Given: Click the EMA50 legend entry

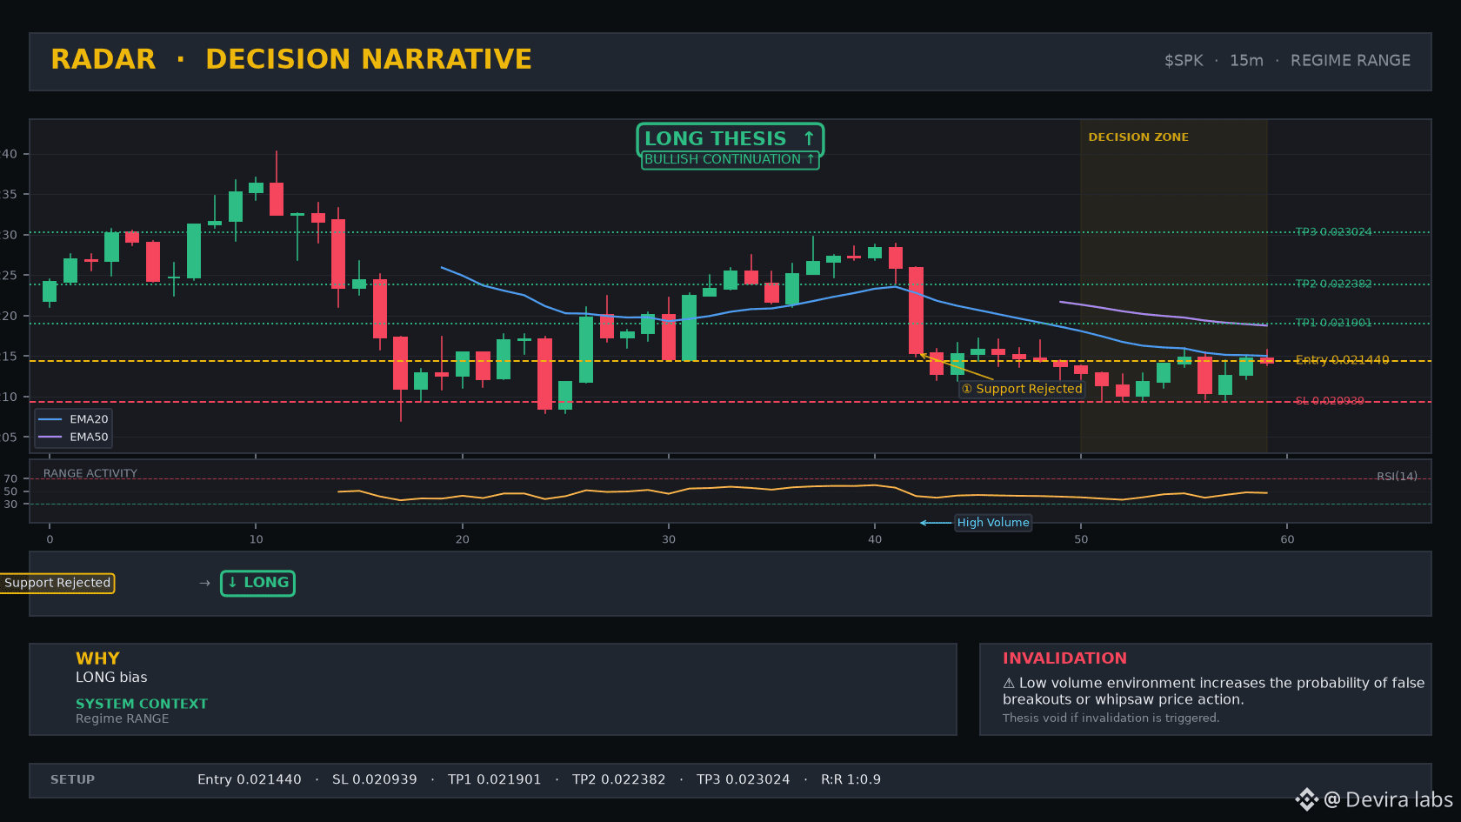Looking at the screenshot, I should (x=73, y=438).
